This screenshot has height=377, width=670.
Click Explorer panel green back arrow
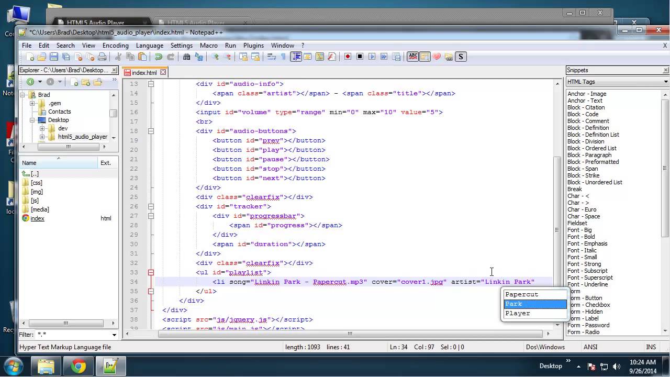point(30,82)
